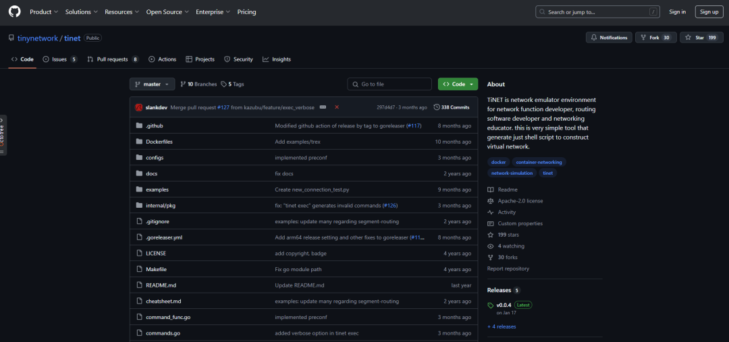Switch to the Actions tab
The height and width of the screenshot is (342, 729).
tap(162, 59)
